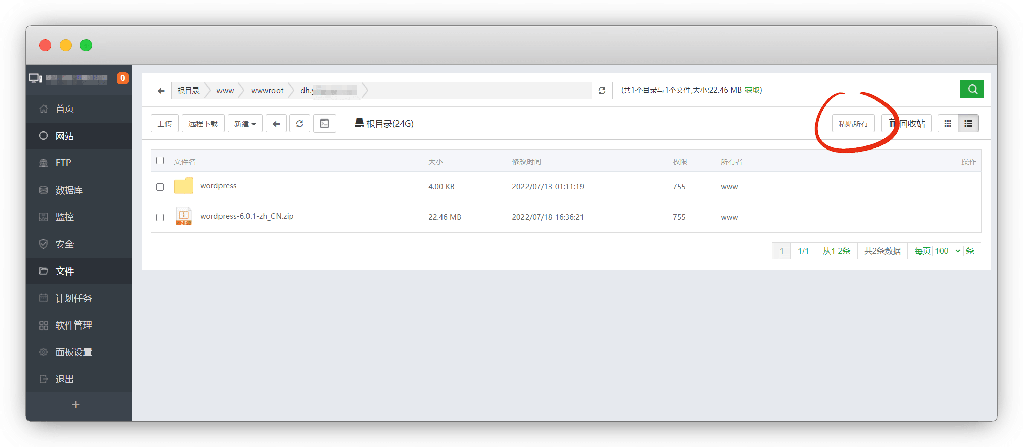Open the 文件 file manager label

pyautogui.click(x=64, y=271)
